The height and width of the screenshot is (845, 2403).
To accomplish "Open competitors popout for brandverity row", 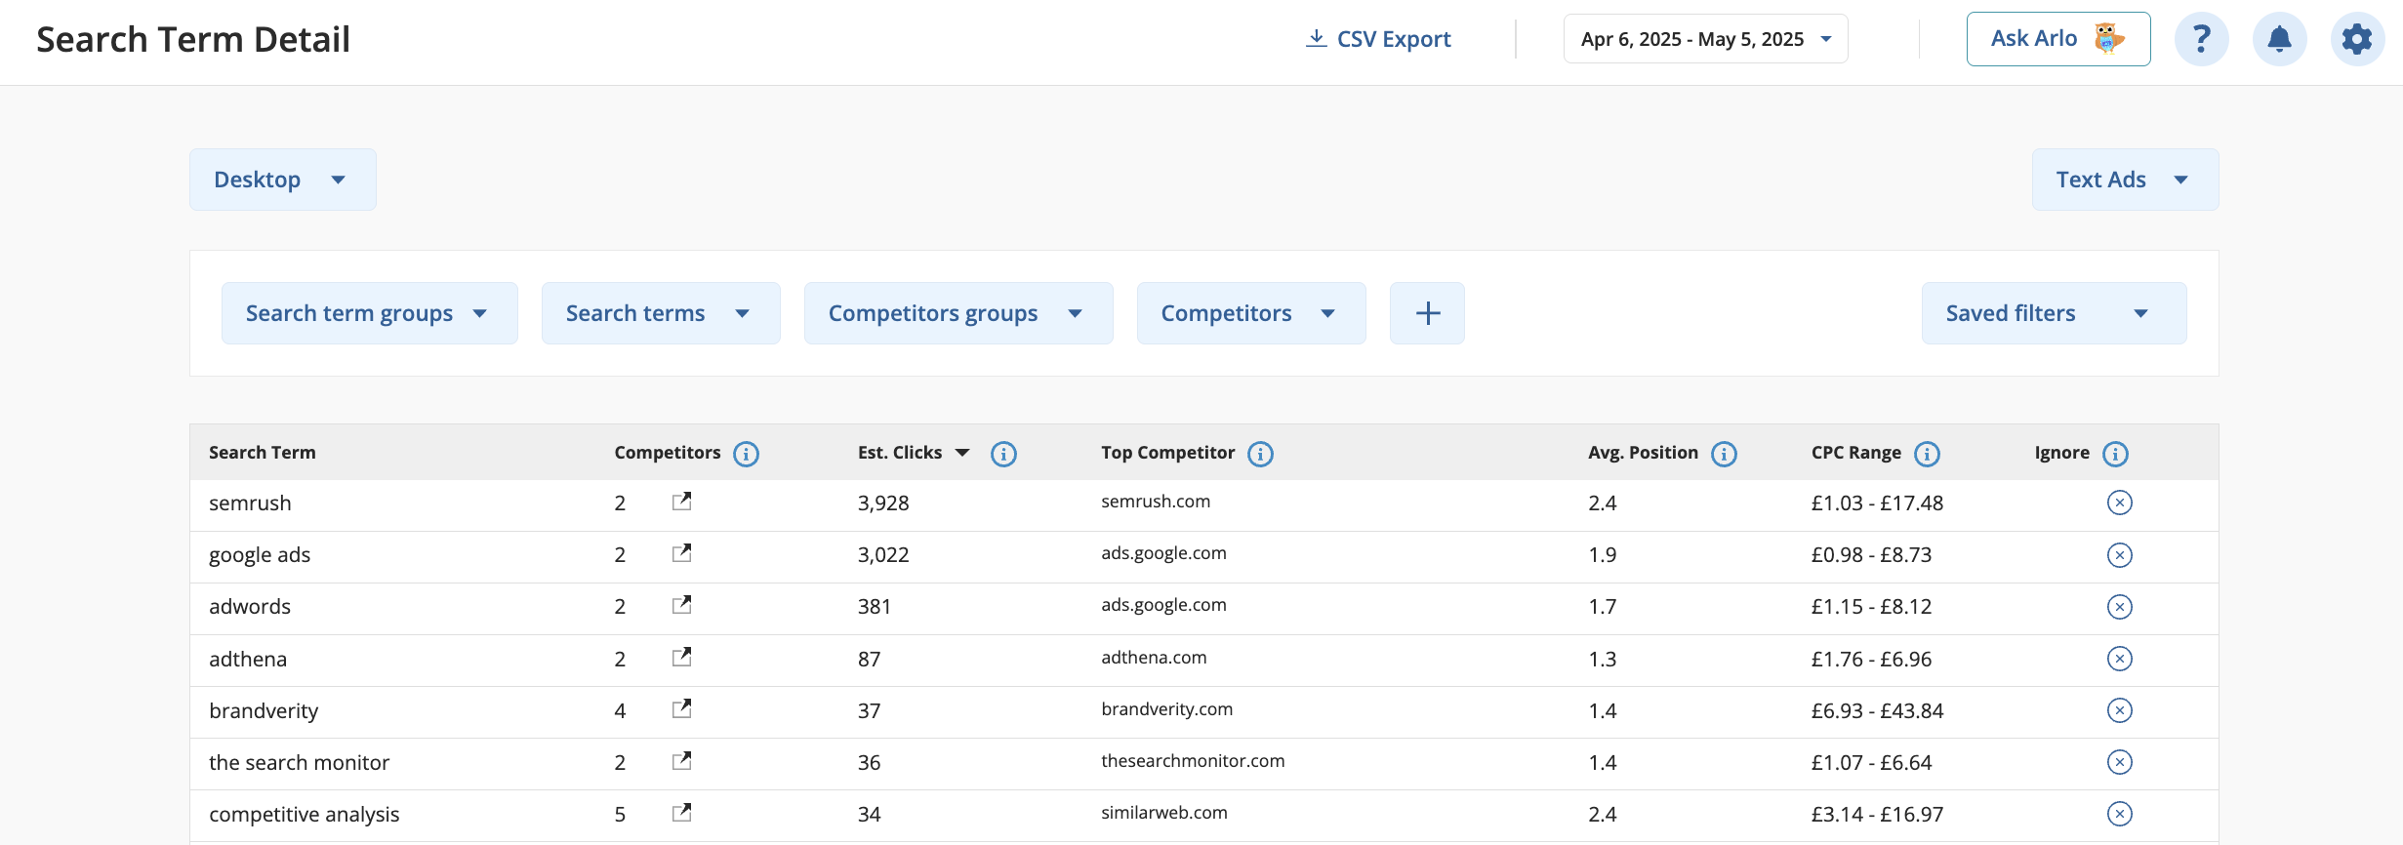I will [x=681, y=708].
